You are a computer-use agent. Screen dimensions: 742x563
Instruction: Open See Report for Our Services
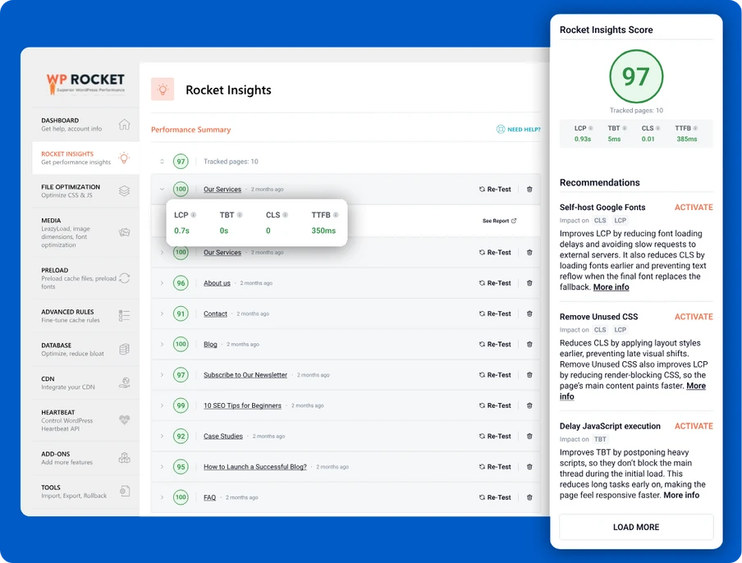499,221
